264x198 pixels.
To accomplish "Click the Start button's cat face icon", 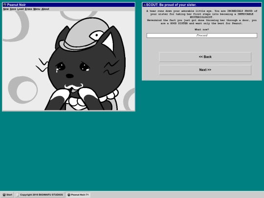I will click(4, 195).
